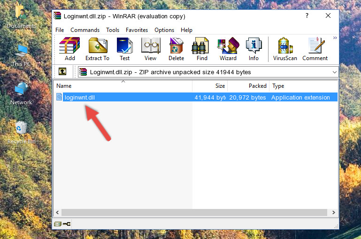
Task: Open the Favorites menu
Action: pos(137,30)
